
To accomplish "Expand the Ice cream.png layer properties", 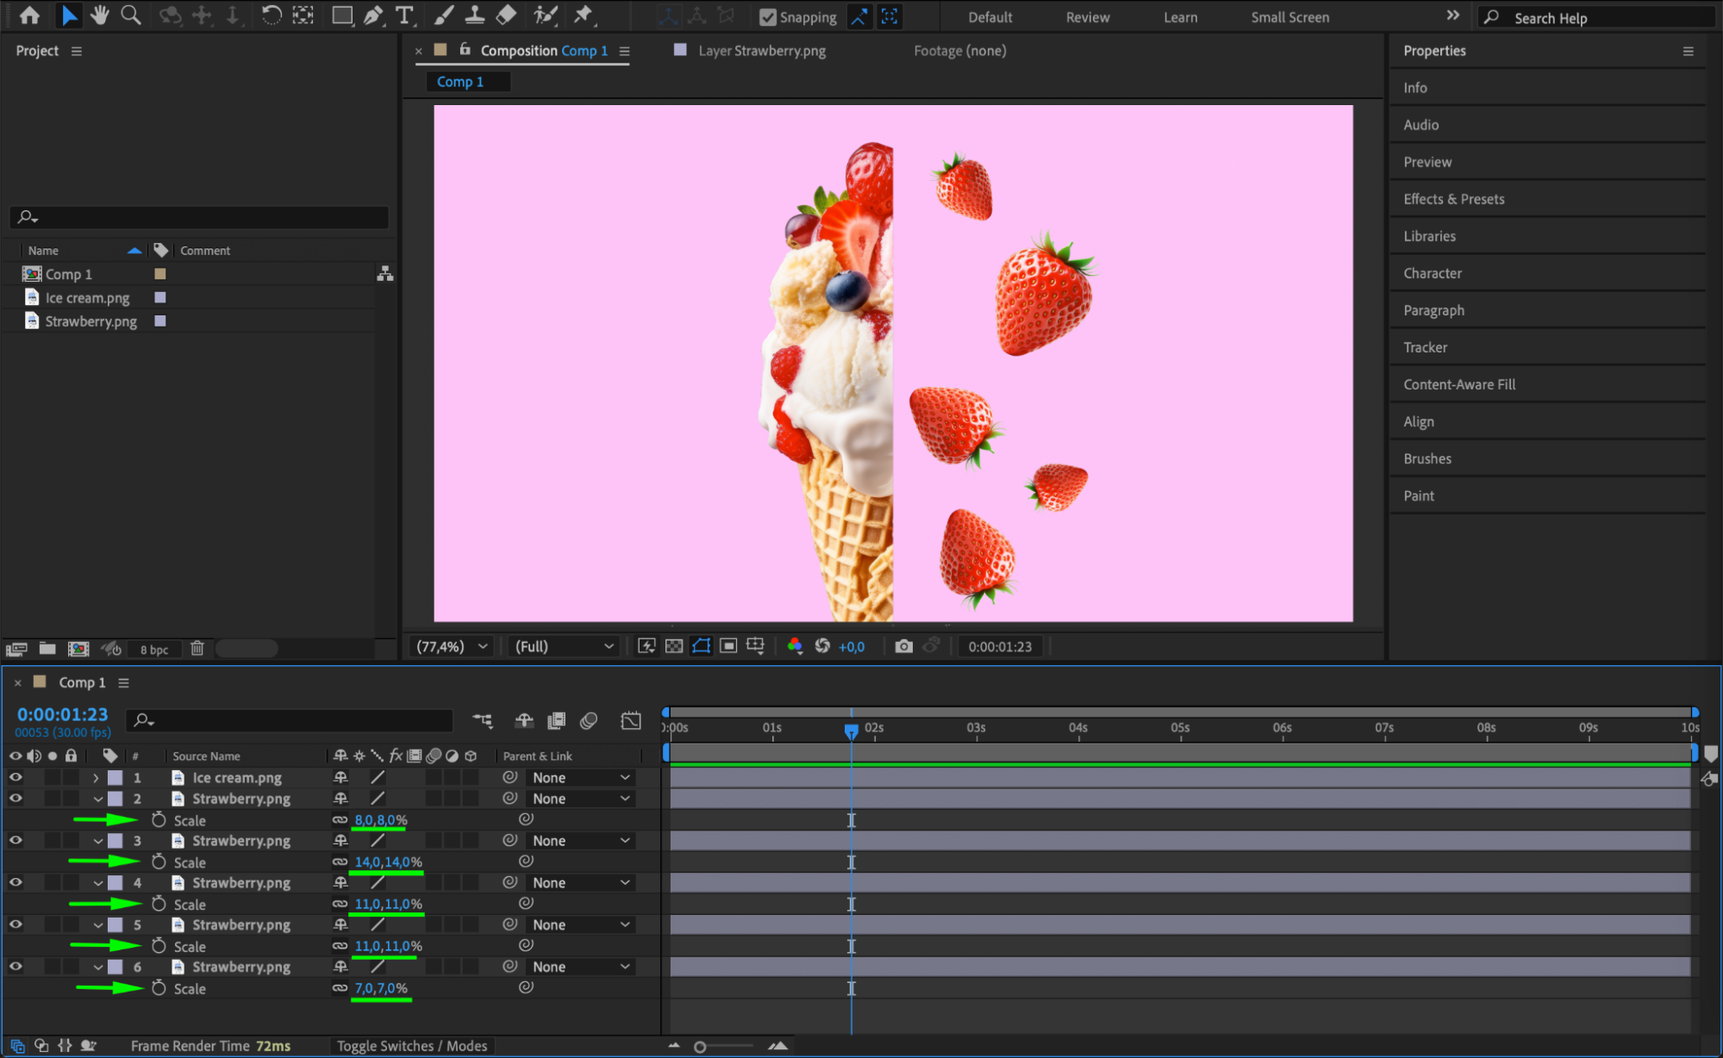I will coord(97,777).
